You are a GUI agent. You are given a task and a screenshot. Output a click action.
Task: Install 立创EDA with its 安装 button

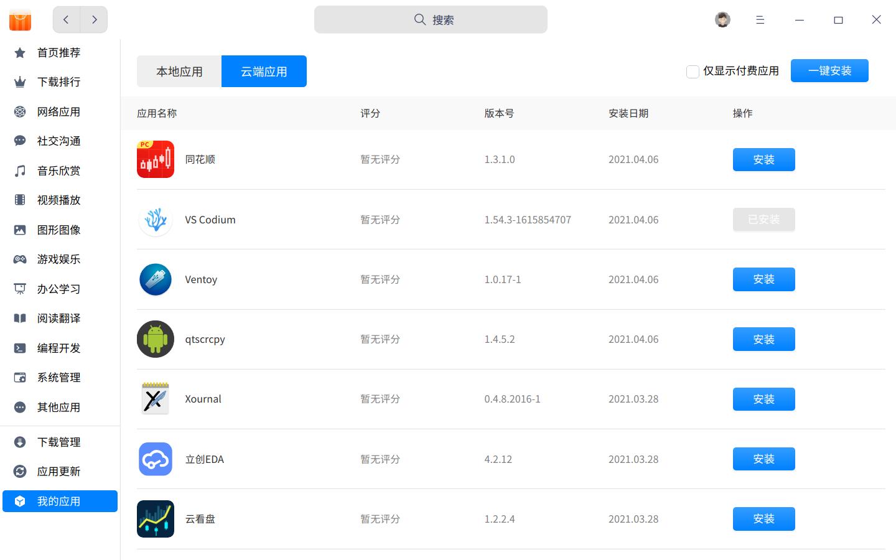[x=764, y=459]
